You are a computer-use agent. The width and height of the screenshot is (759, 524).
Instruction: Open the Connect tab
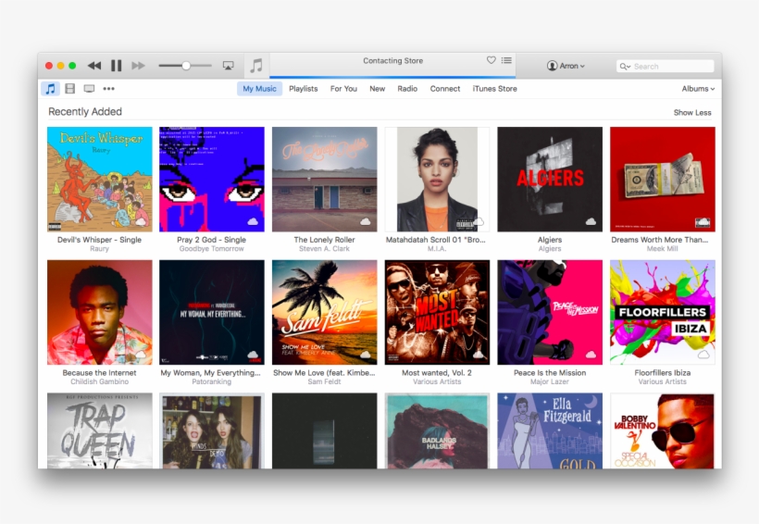(445, 89)
